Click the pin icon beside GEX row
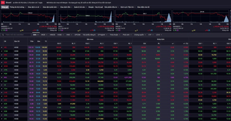The height and width of the screenshot is (121, 231). (2, 63)
